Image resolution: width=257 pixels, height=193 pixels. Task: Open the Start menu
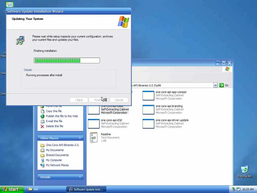tap(12, 189)
